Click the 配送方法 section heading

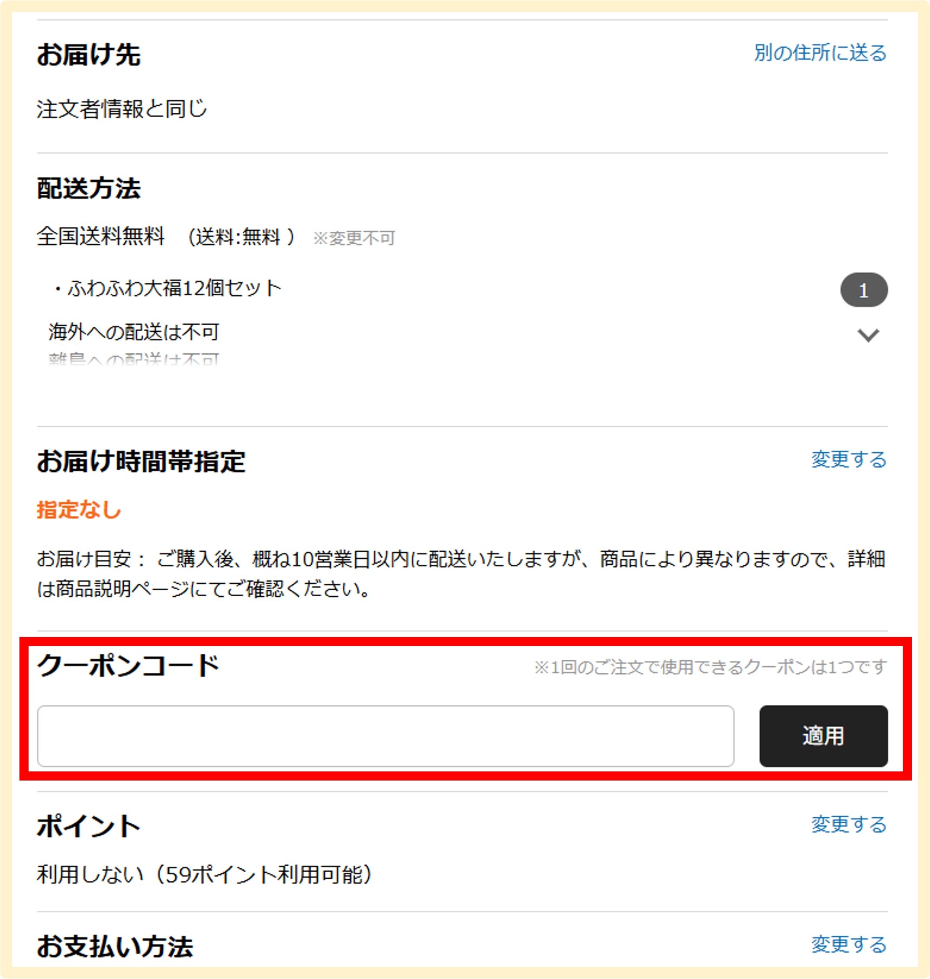pos(89,189)
